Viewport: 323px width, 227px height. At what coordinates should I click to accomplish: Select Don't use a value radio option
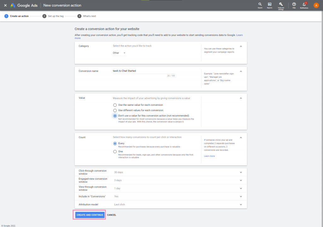[115, 116]
